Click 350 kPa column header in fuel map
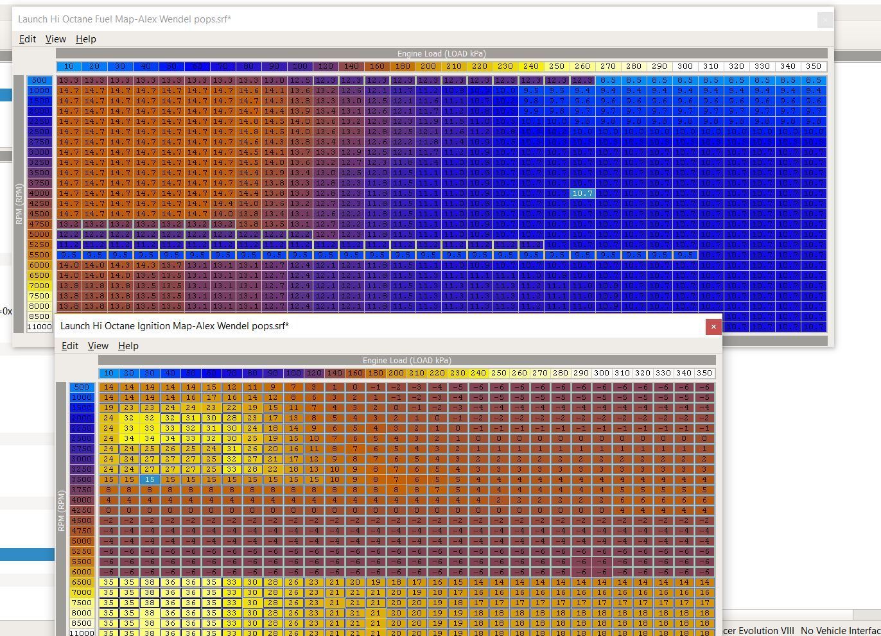The image size is (881, 636). click(814, 66)
